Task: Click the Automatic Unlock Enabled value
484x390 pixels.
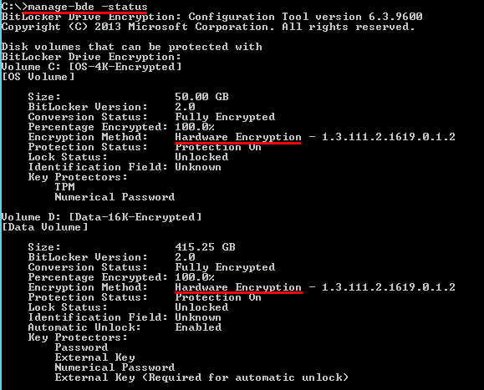Action: (x=198, y=327)
